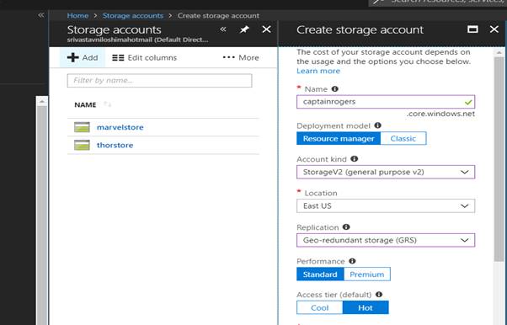Screen dimensions: 507x325
Task: Open the Account kind dropdown
Action: [x=386, y=172]
